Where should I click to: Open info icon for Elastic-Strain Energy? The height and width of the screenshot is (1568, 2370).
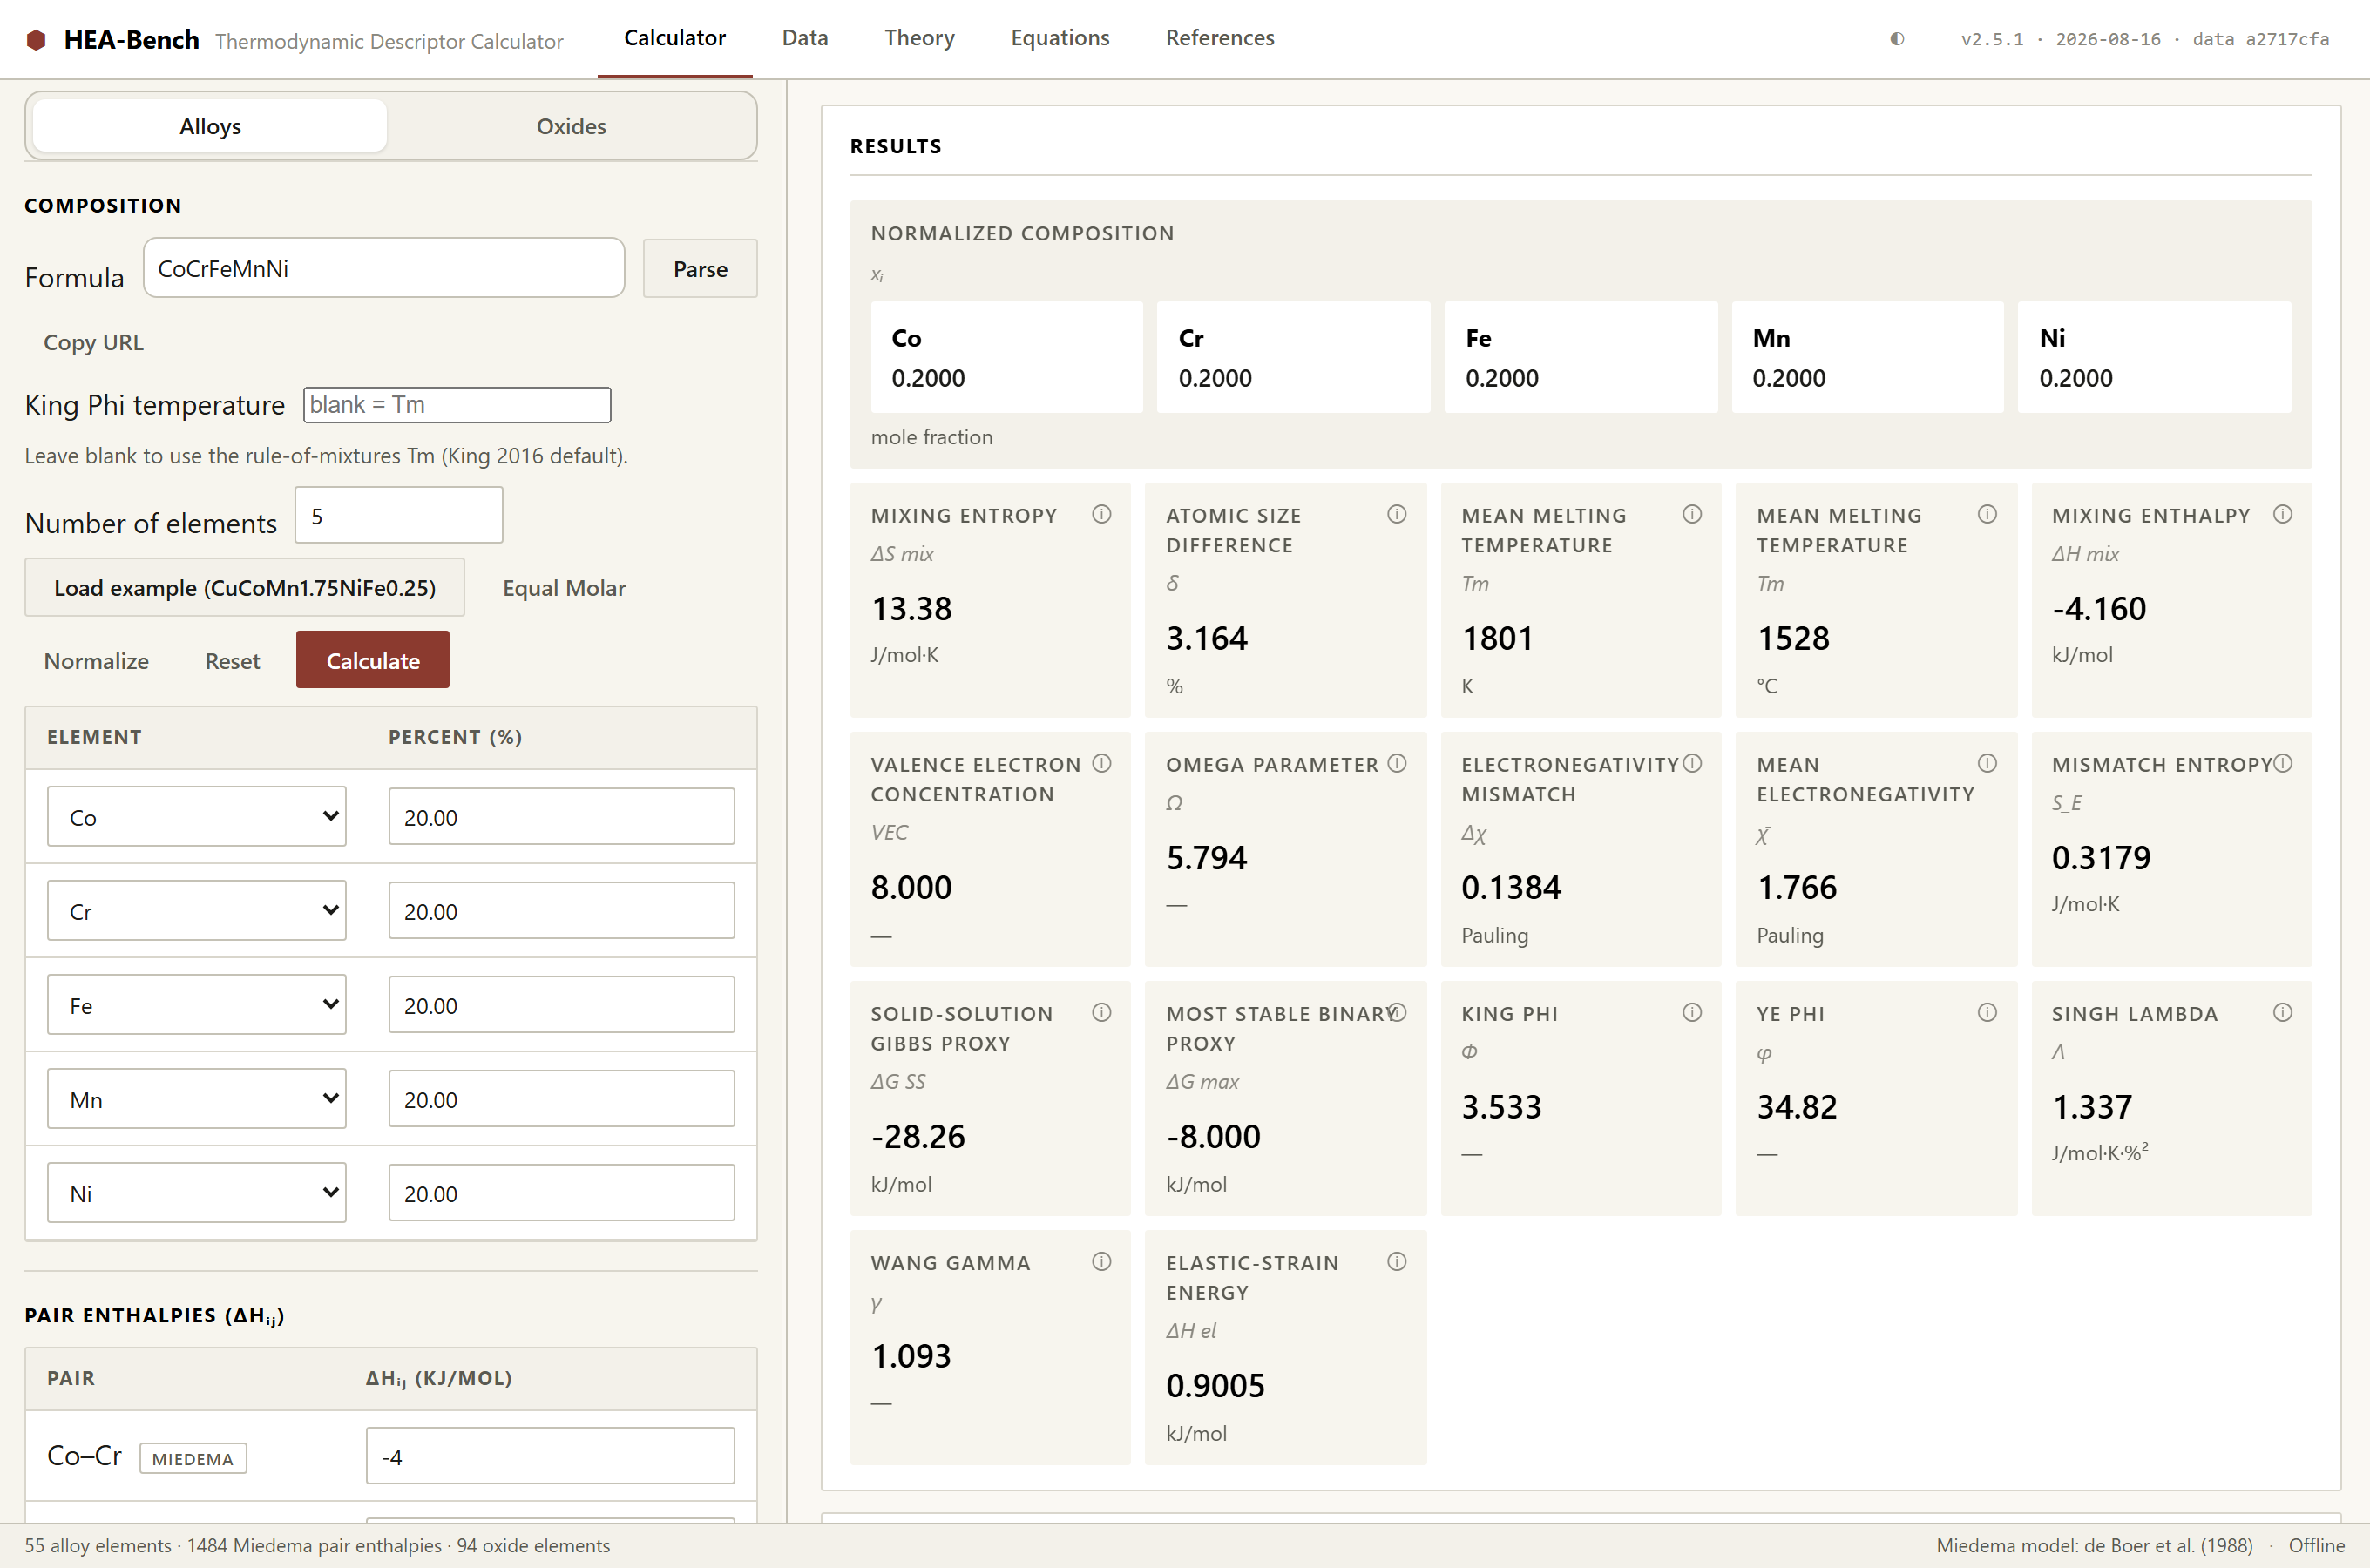(x=1396, y=1261)
